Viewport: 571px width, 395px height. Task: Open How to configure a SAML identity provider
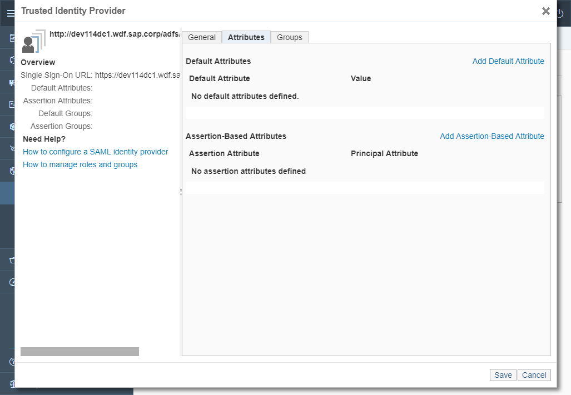click(x=95, y=152)
